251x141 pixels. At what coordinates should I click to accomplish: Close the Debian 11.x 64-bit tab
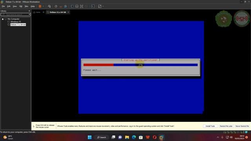68,12
